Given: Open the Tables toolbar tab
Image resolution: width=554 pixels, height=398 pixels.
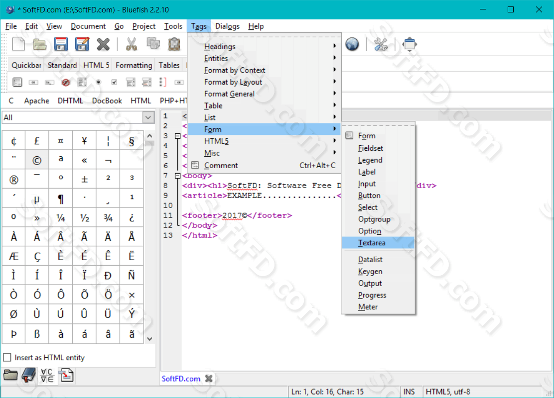Looking at the screenshot, I should [x=169, y=65].
